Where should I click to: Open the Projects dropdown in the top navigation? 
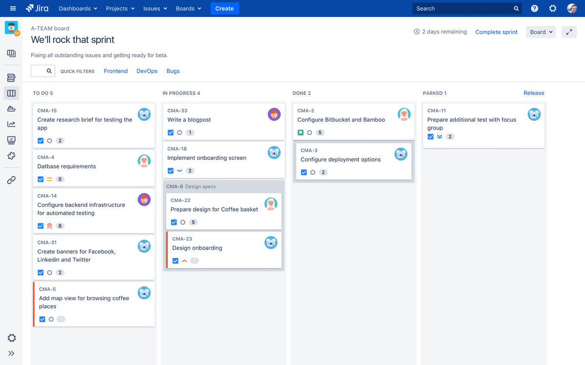120,8
